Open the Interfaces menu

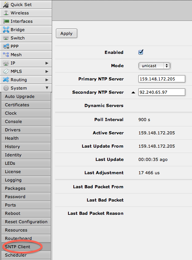(x=26, y=21)
